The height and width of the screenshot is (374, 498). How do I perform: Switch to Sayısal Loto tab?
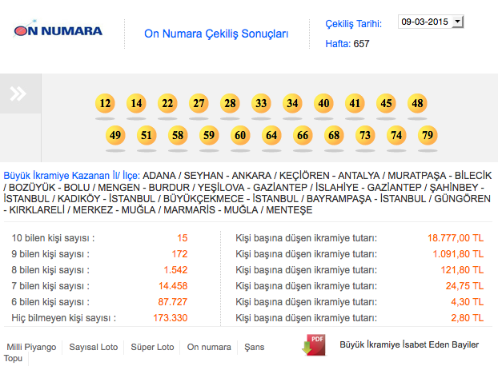(x=94, y=347)
